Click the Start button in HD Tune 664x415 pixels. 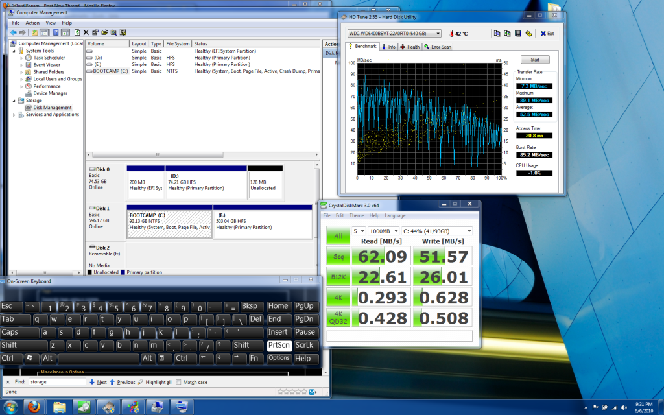pyautogui.click(x=535, y=60)
